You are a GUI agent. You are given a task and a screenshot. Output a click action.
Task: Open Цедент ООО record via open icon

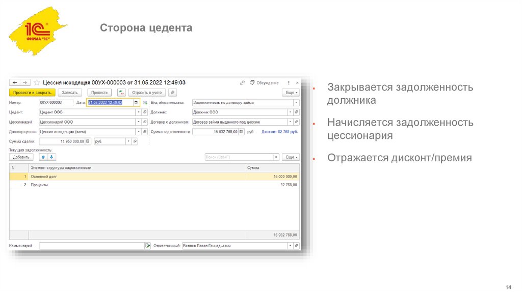pos(145,112)
